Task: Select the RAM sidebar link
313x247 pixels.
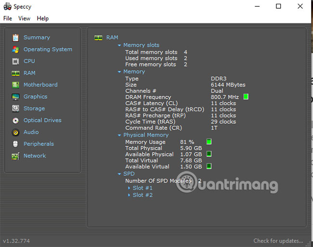Action: [x=29, y=73]
